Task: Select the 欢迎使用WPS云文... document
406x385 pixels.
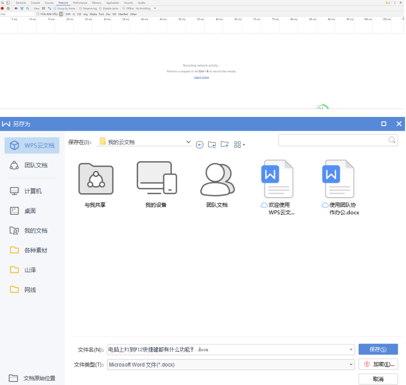Action: click(x=278, y=188)
